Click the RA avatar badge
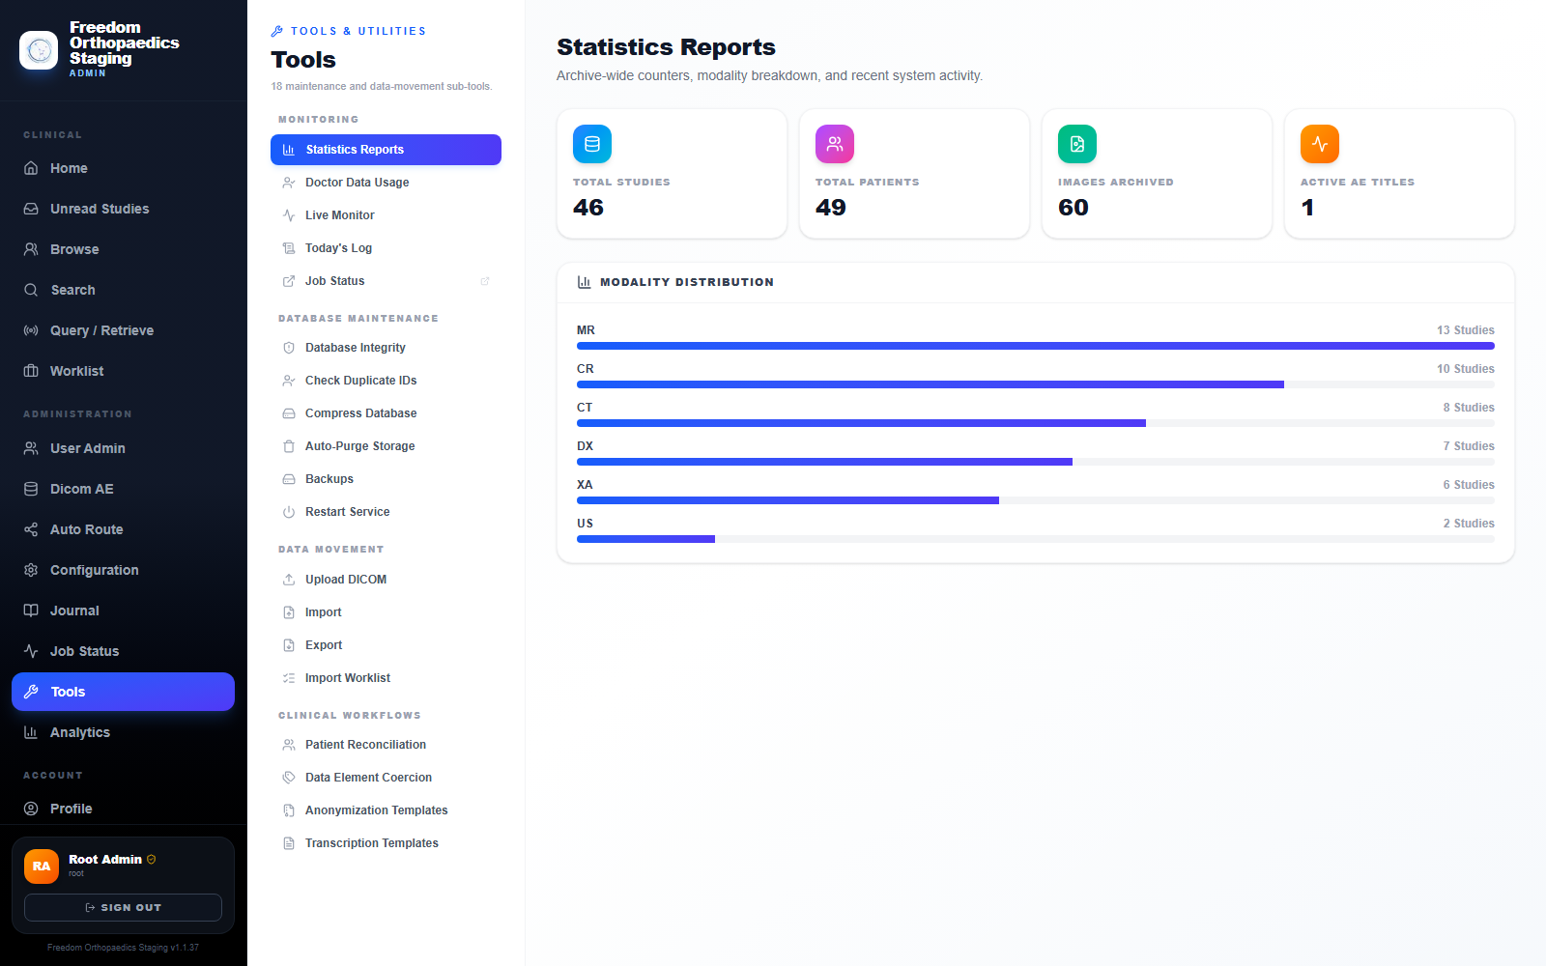This screenshot has height=966, width=1546. pos(42,867)
